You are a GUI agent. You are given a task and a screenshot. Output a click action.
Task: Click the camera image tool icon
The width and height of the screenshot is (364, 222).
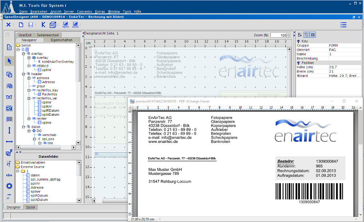(9, 108)
